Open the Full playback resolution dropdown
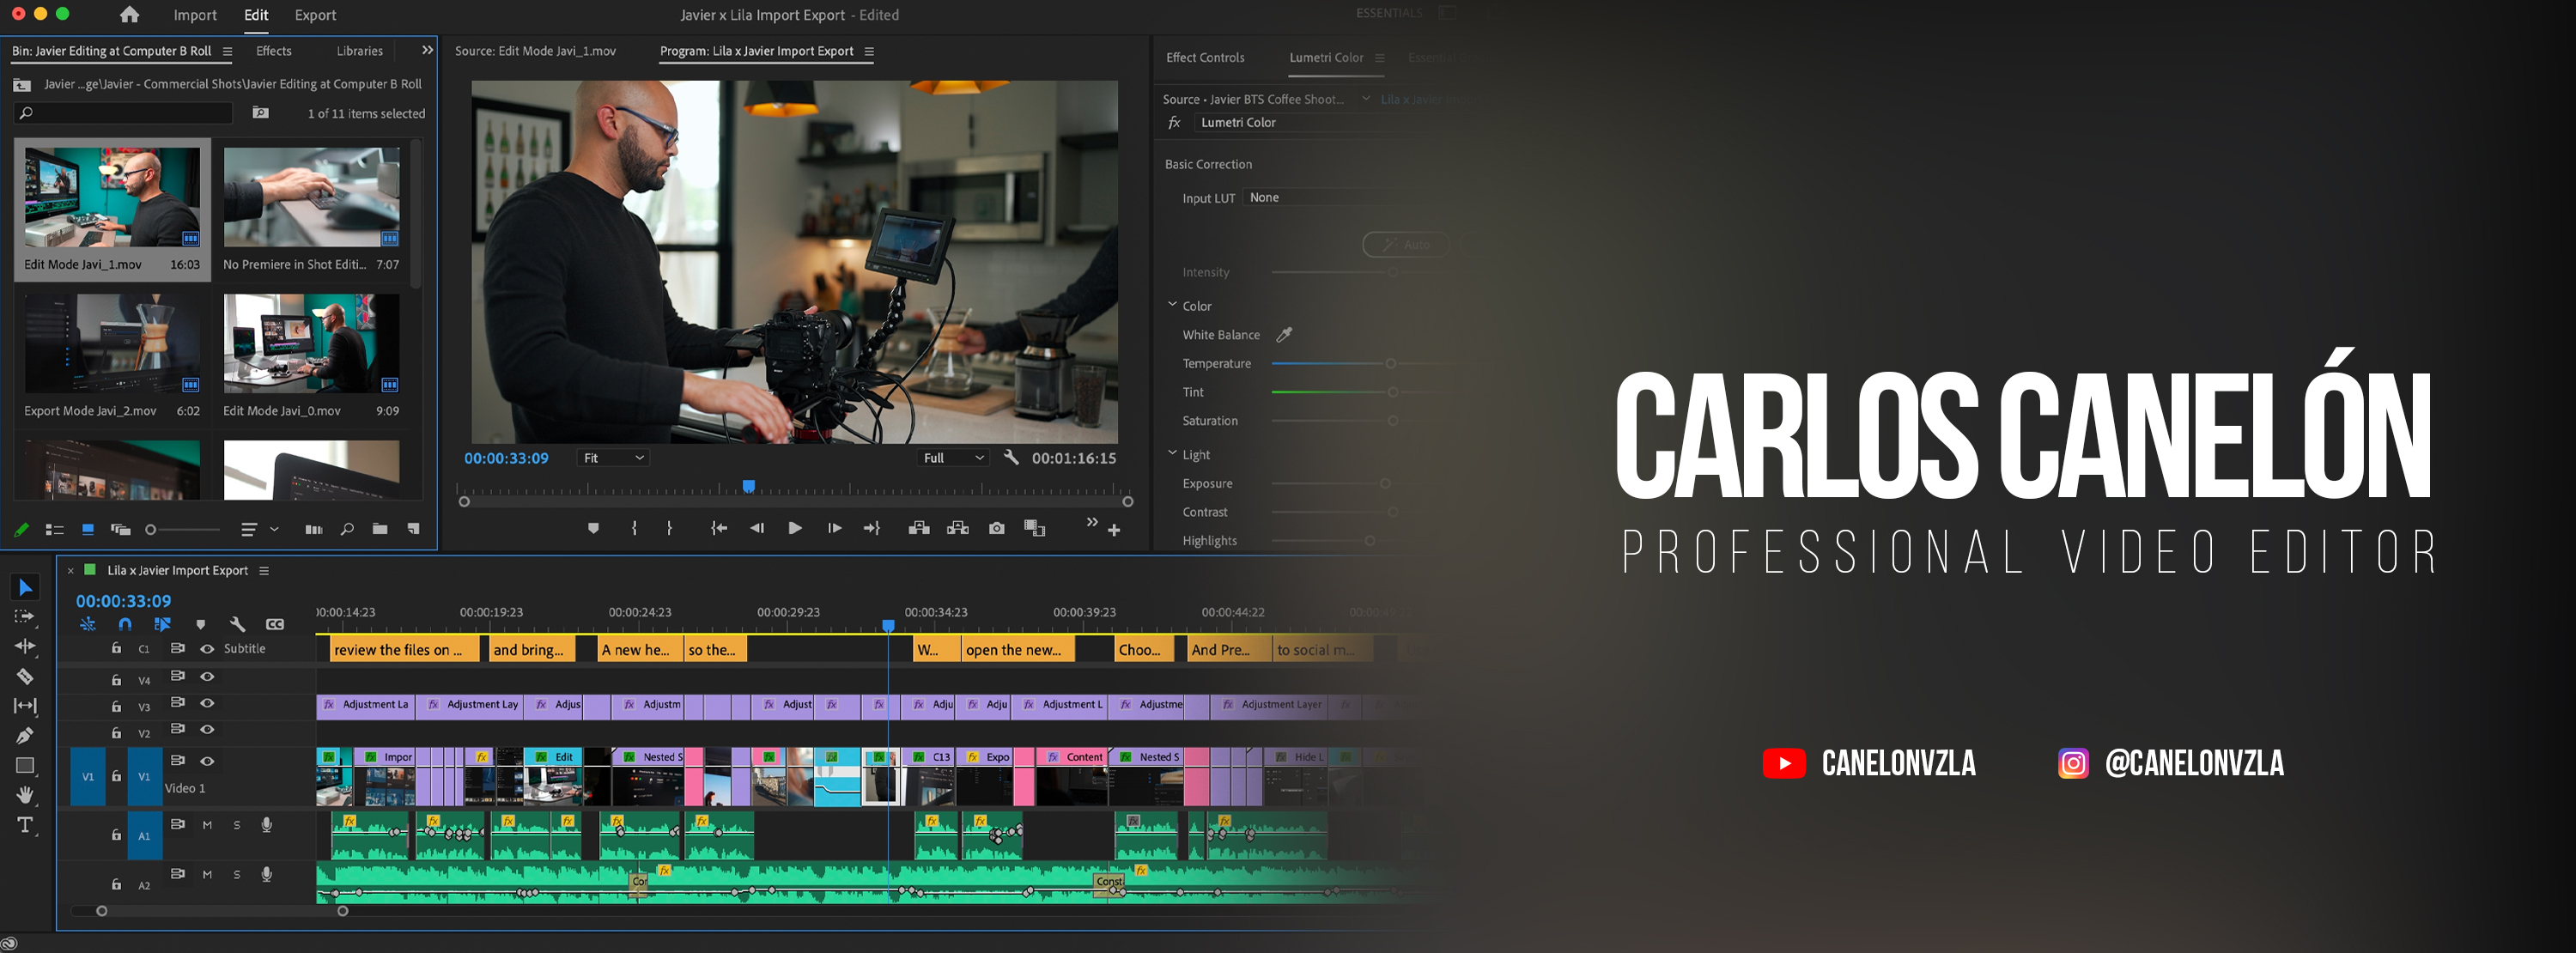The width and height of the screenshot is (2576, 953). click(x=953, y=458)
